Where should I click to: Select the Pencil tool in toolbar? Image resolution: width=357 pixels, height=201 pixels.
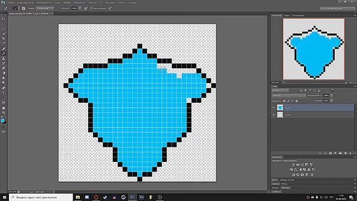[3, 54]
